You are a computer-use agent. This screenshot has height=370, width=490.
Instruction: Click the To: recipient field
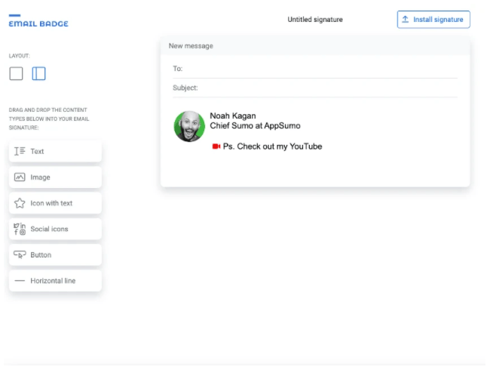pos(315,69)
